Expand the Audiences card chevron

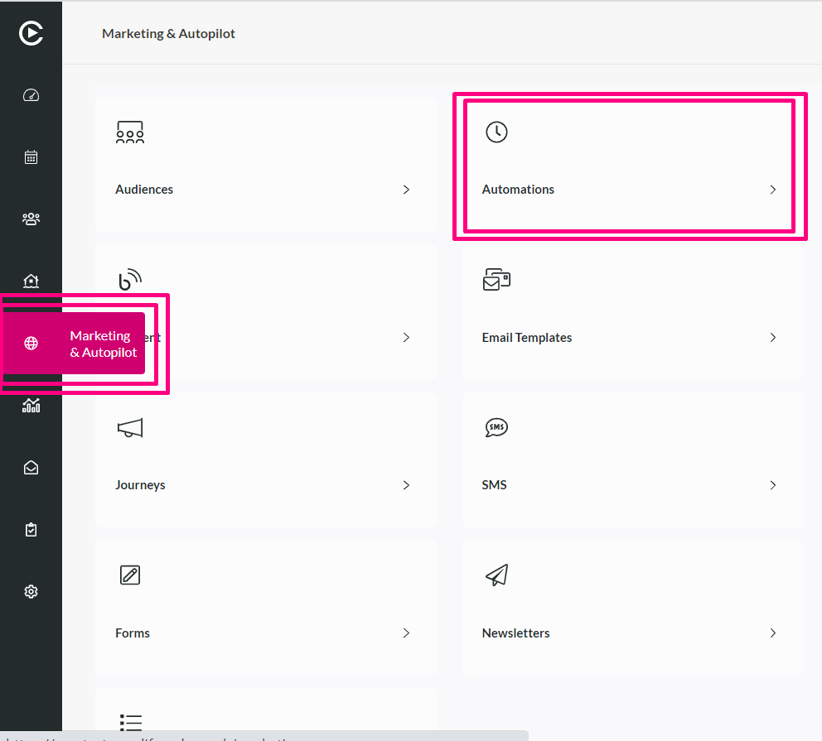coord(406,190)
